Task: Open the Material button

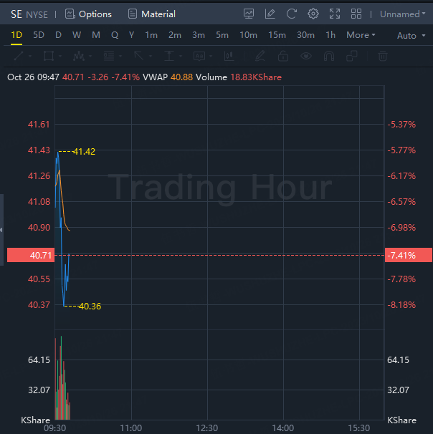Action: pyautogui.click(x=151, y=14)
